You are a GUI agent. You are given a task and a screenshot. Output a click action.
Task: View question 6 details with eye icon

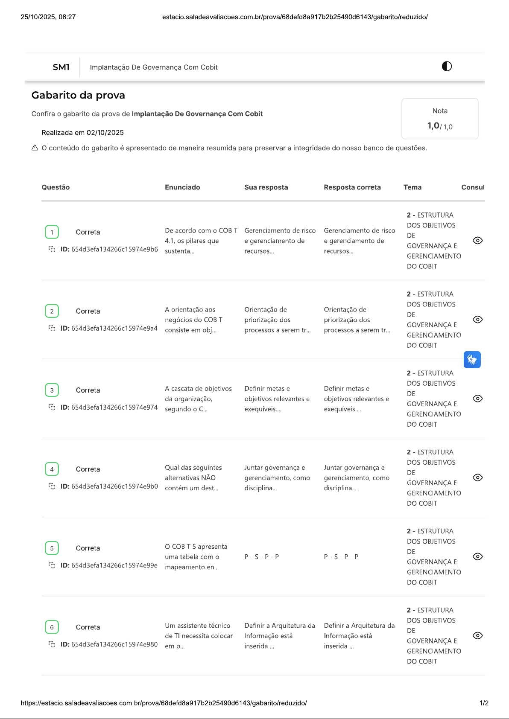click(478, 635)
